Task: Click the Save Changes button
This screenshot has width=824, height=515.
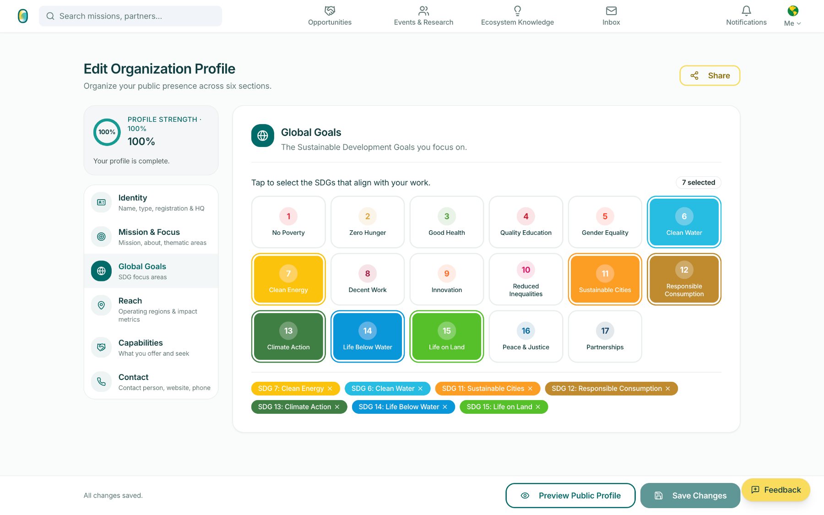Action: 690,495
